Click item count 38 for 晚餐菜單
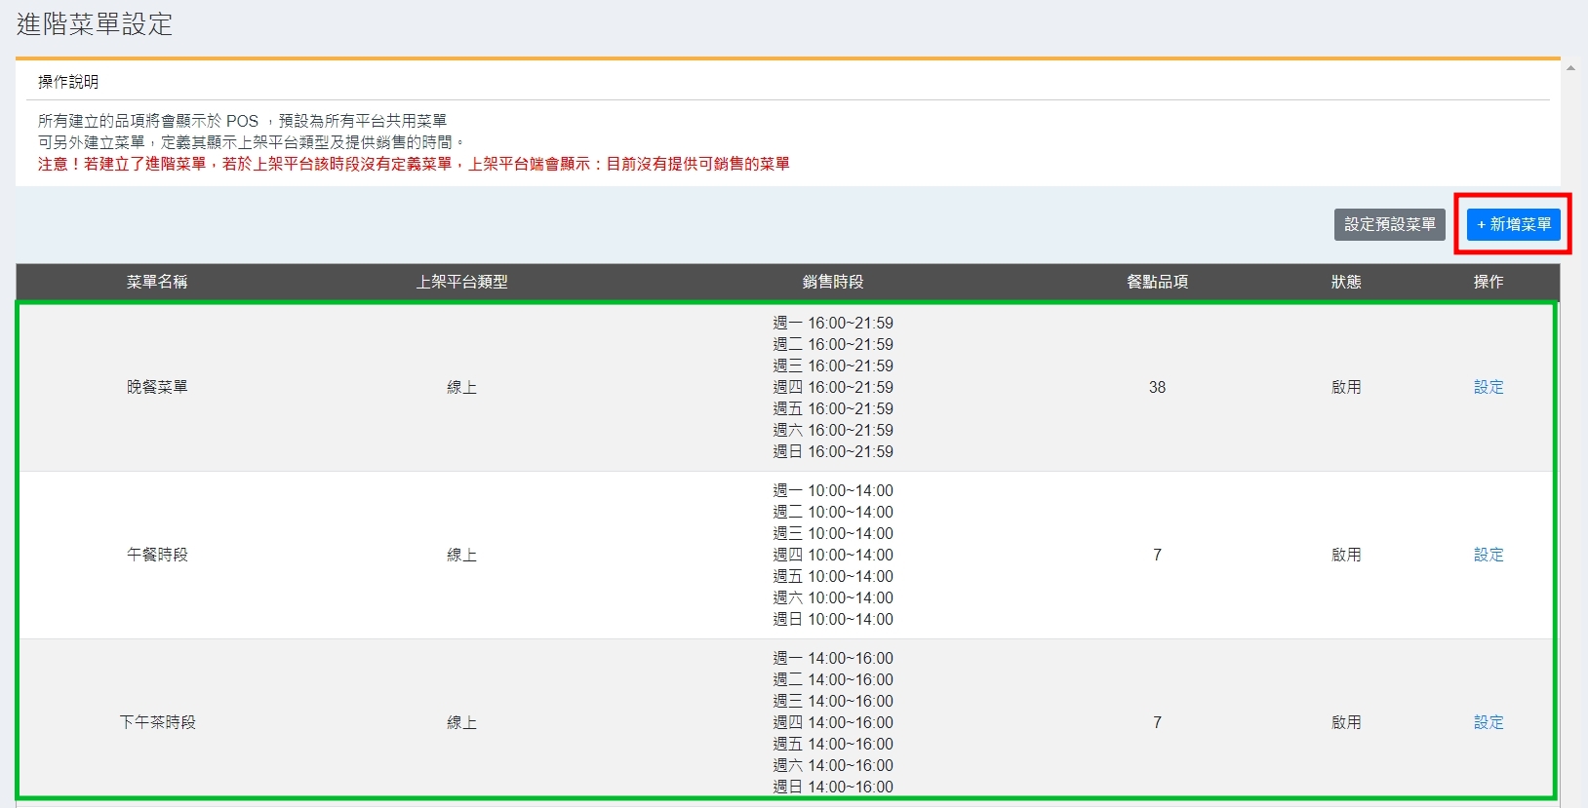The height and width of the screenshot is (808, 1588). 1157,387
